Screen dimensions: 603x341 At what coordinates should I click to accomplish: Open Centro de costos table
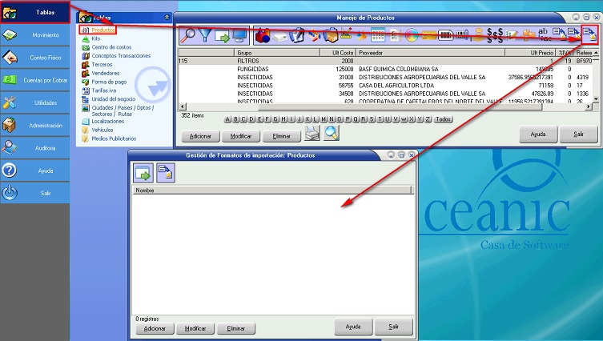[x=113, y=47]
